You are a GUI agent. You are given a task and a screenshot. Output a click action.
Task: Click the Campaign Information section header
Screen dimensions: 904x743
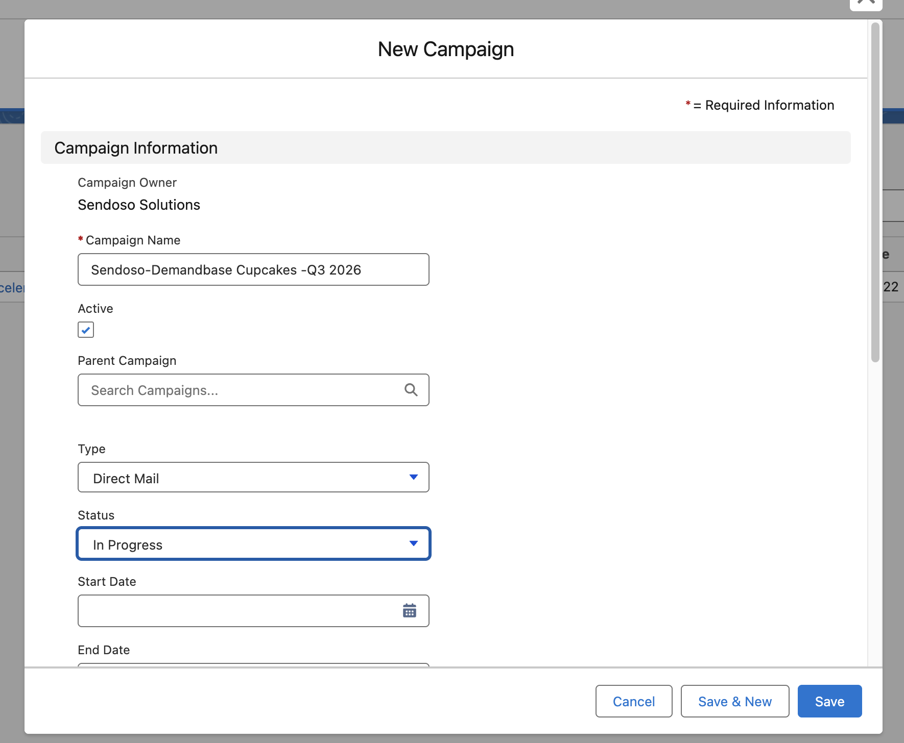pos(446,147)
